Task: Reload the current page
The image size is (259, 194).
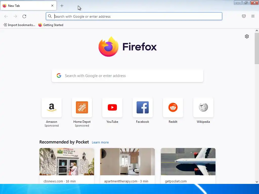Action: click(24, 16)
